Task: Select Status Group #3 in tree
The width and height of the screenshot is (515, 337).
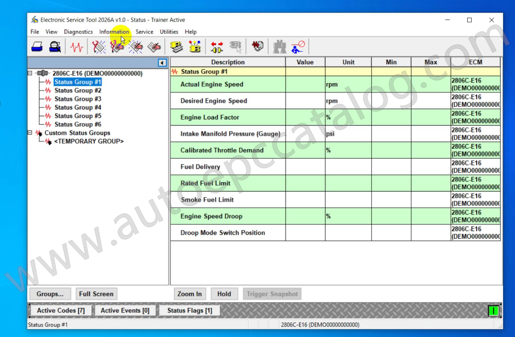Action: 78,99
